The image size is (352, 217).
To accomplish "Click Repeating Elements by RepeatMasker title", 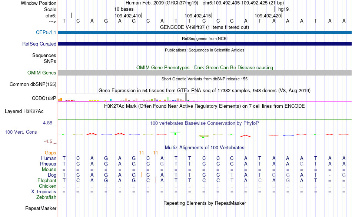I will tap(205, 203).
